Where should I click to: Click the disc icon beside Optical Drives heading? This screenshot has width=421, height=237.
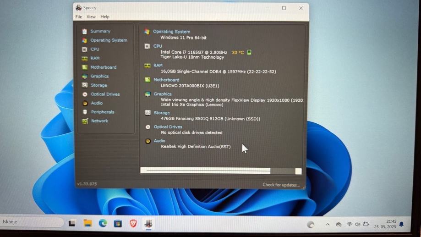pyautogui.click(x=148, y=127)
